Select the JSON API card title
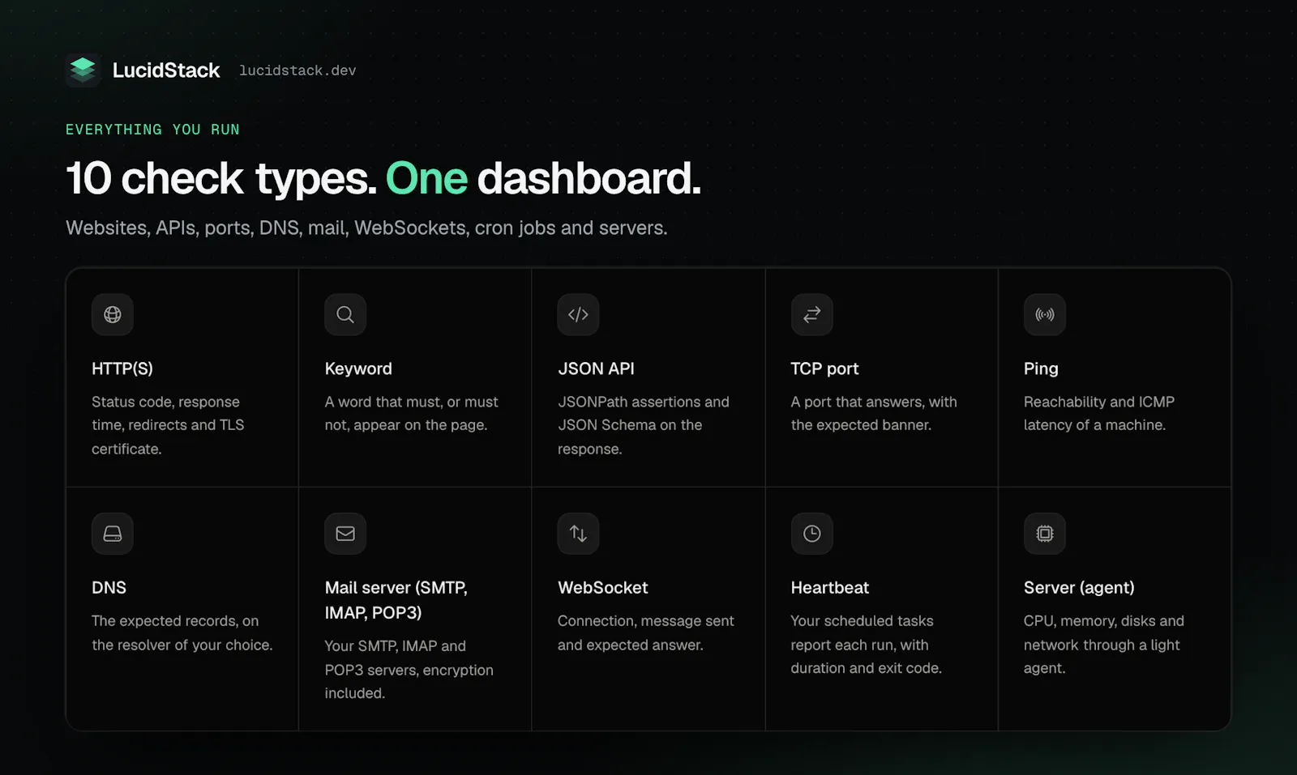This screenshot has width=1297, height=775. coord(596,368)
